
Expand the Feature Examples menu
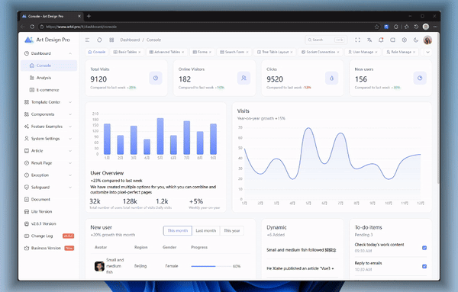[x=49, y=127]
